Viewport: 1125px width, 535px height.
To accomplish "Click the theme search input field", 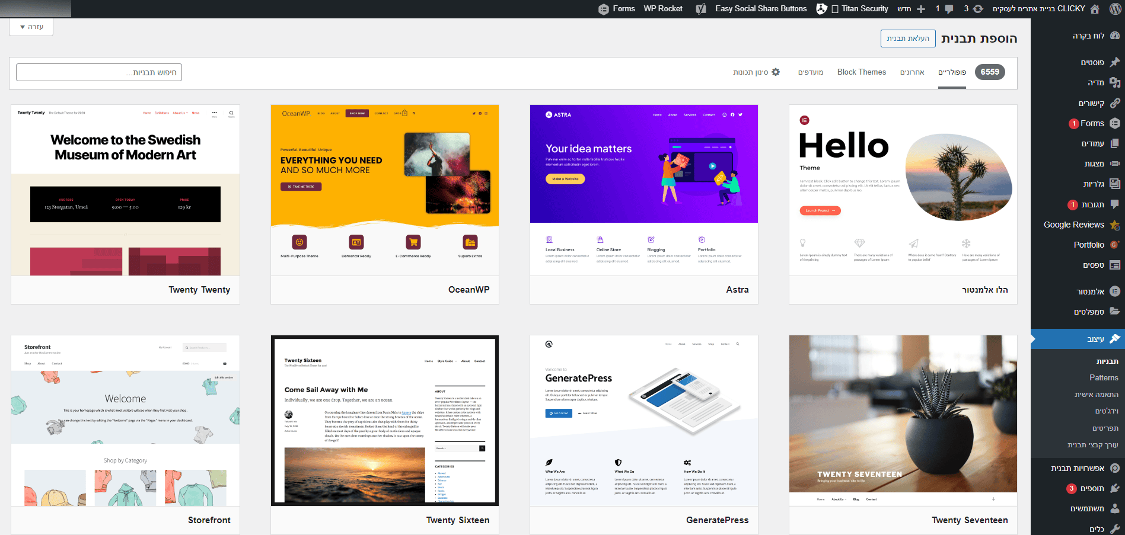I will point(99,72).
